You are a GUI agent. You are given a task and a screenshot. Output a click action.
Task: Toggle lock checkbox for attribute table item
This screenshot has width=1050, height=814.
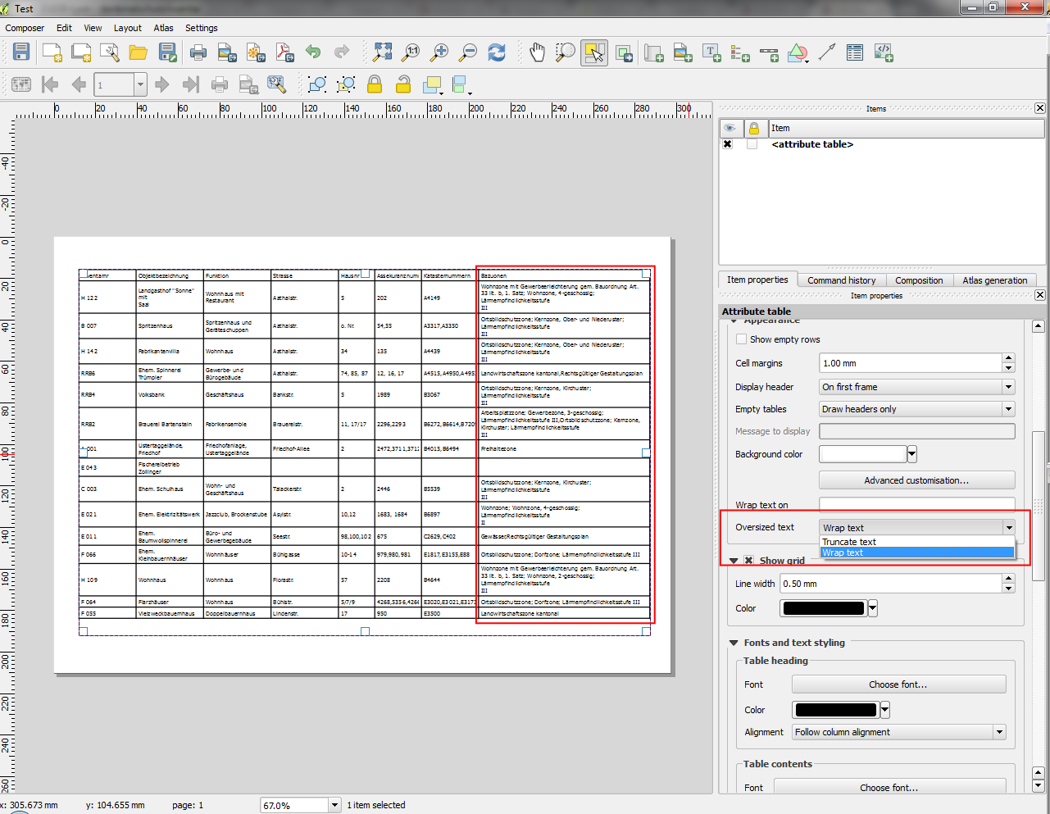752,144
